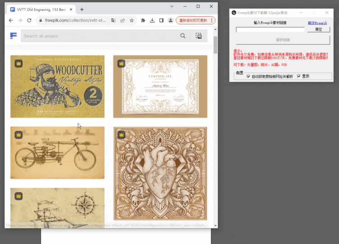The width and height of the screenshot is (339, 244).
Task: Click the red relaunch to update button
Action: 195,20
